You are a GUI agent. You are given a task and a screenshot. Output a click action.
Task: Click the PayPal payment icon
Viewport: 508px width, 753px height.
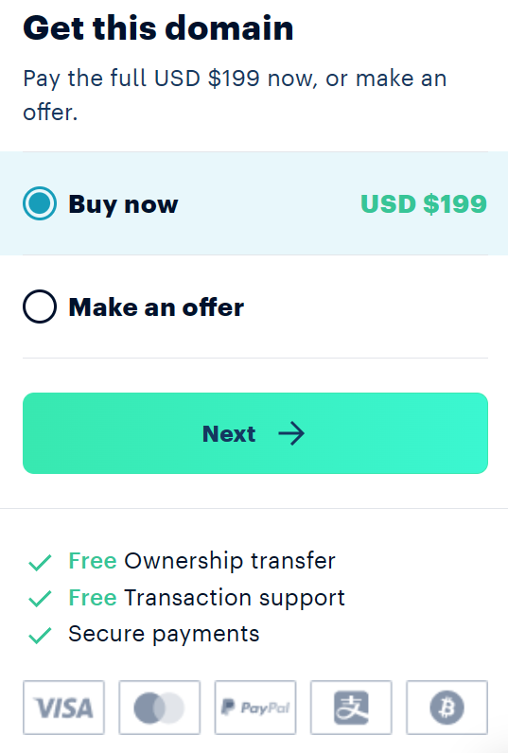point(255,708)
